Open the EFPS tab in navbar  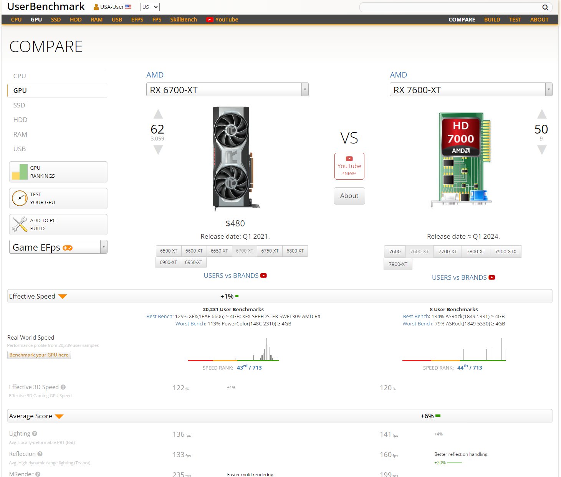[x=137, y=20]
